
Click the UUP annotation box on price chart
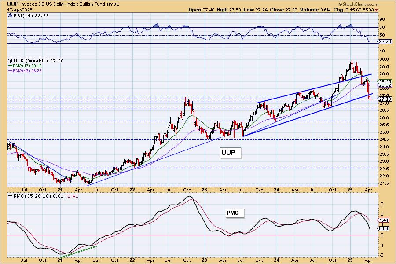point(230,153)
